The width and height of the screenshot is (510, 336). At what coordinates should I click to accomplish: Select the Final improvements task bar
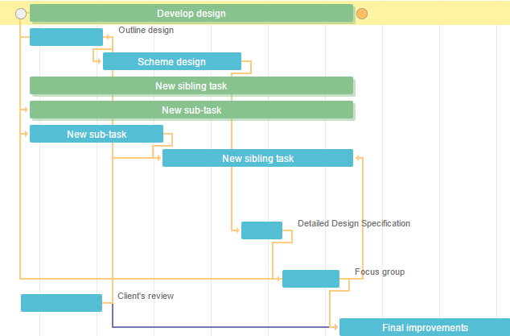coord(425,327)
